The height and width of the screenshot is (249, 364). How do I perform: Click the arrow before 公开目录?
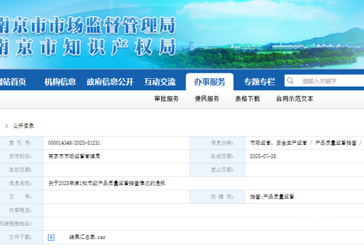(7, 126)
